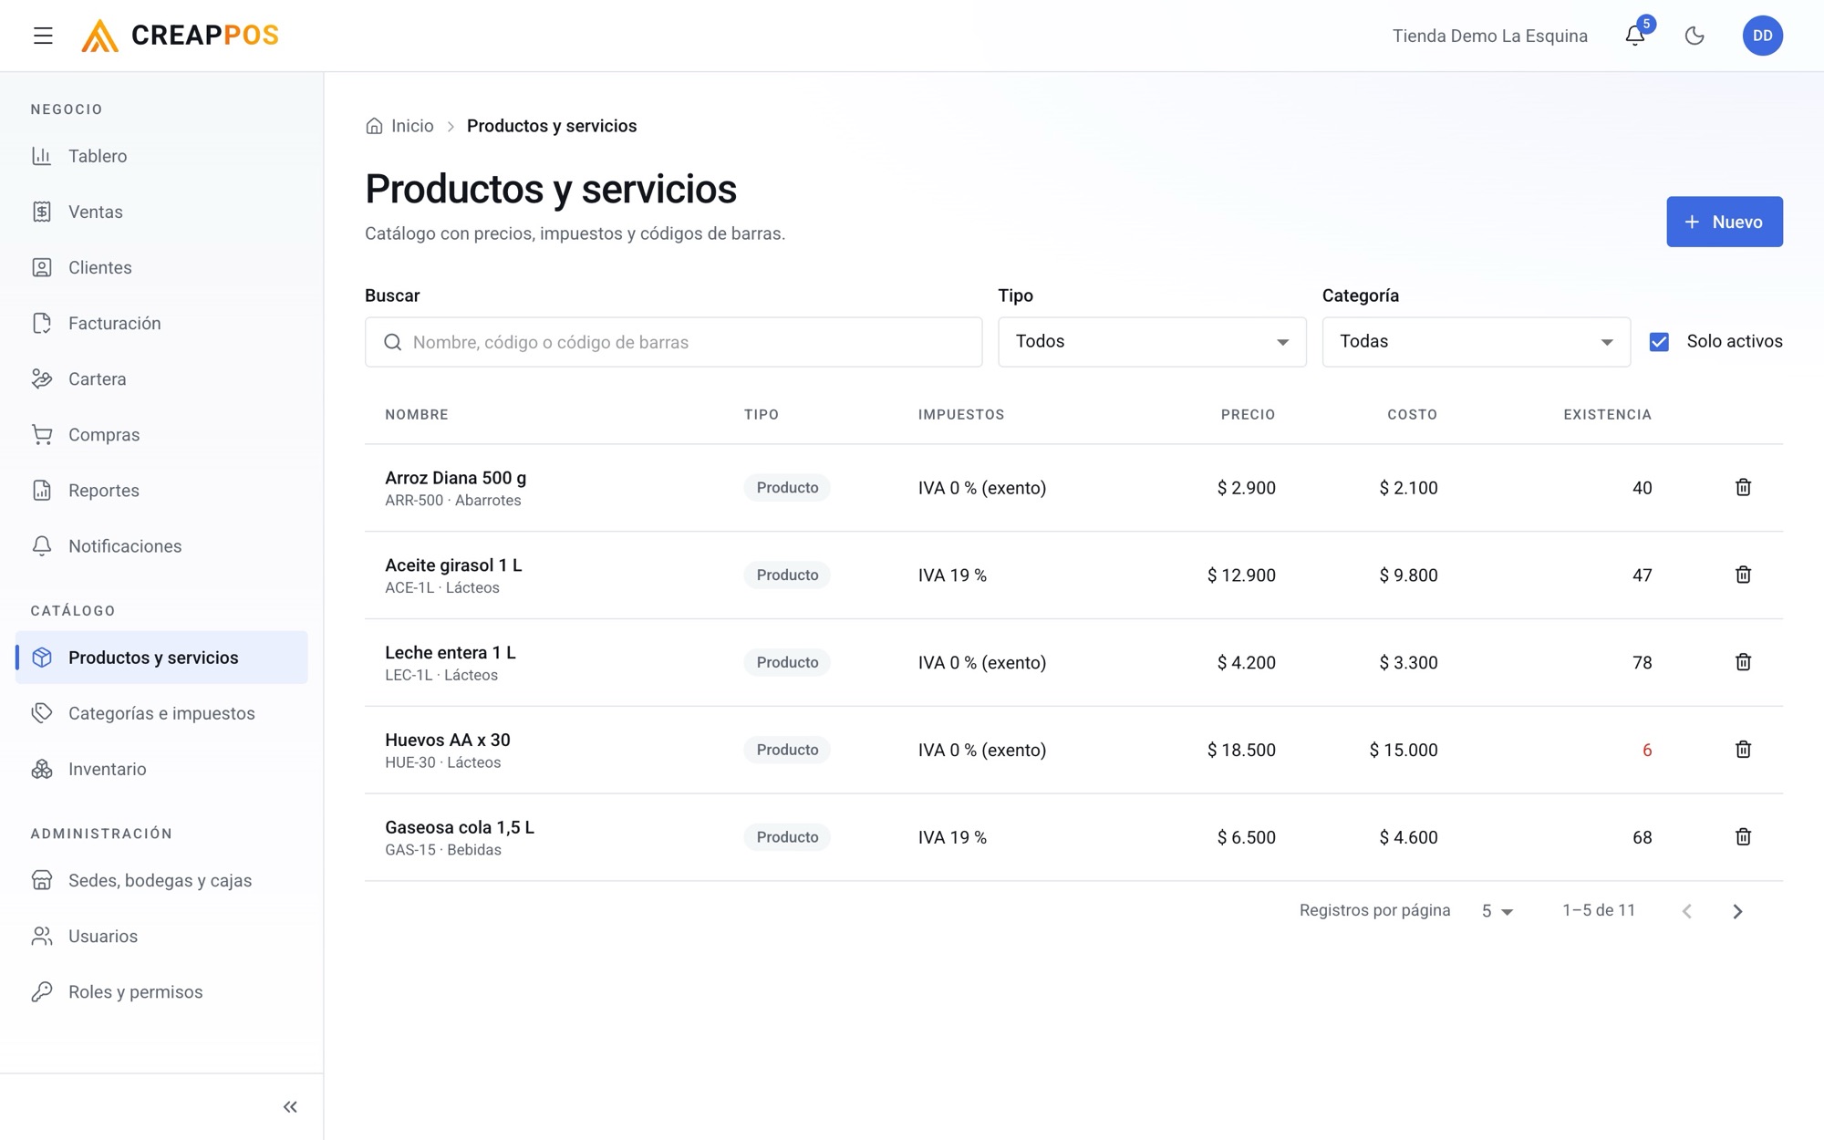This screenshot has width=1824, height=1140.
Task: Toggle dark mode with moon icon
Action: click(x=1694, y=36)
